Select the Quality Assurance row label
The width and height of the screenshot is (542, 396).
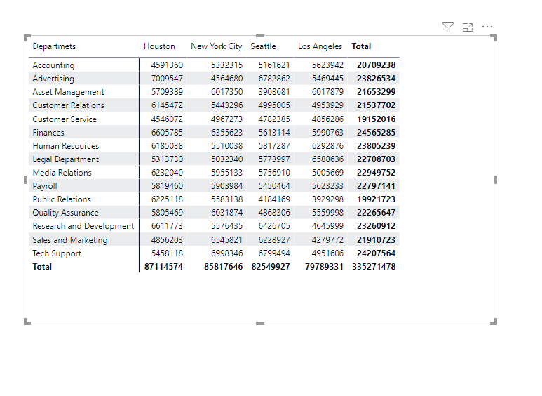(x=65, y=213)
